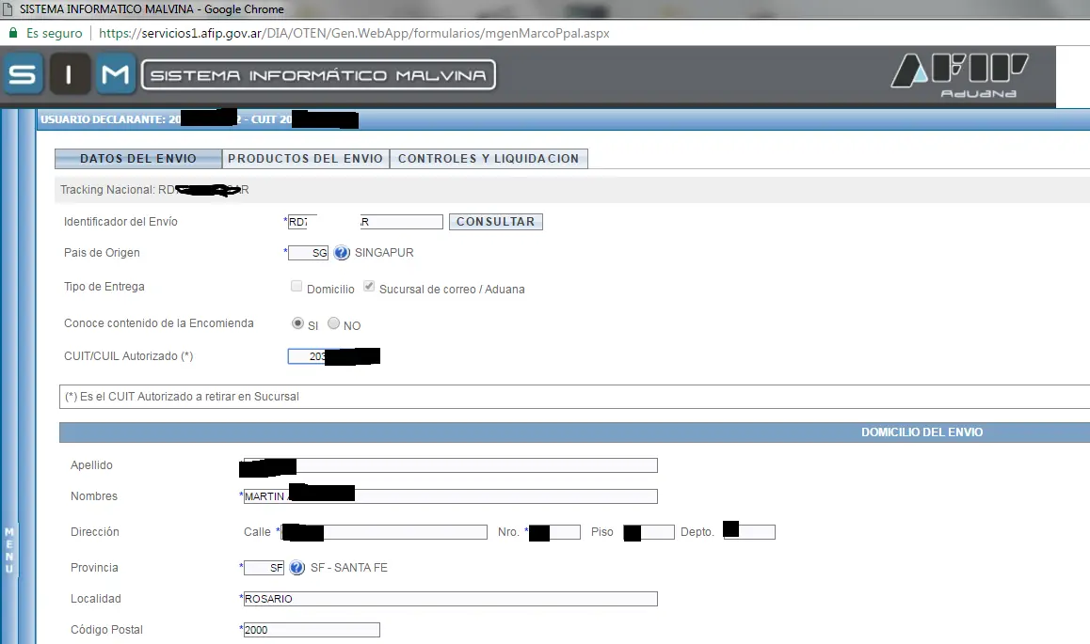Select NO for Conoce contenido

(333, 323)
